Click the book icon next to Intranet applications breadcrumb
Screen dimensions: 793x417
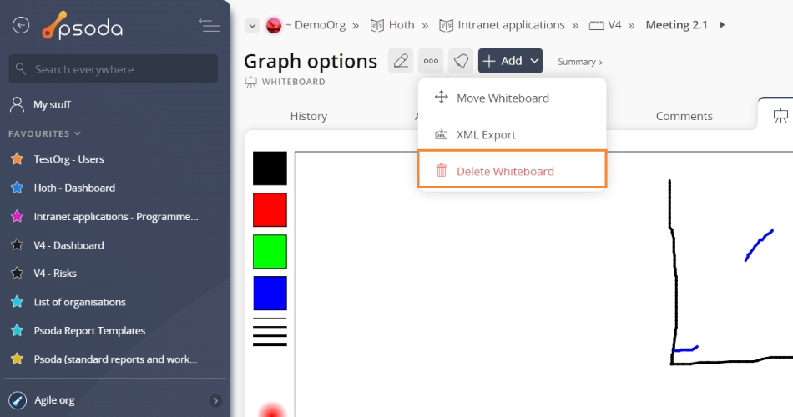pos(446,25)
